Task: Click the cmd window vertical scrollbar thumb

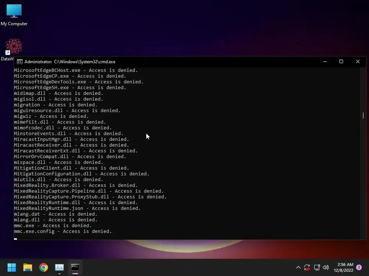Action: click(x=363, y=115)
